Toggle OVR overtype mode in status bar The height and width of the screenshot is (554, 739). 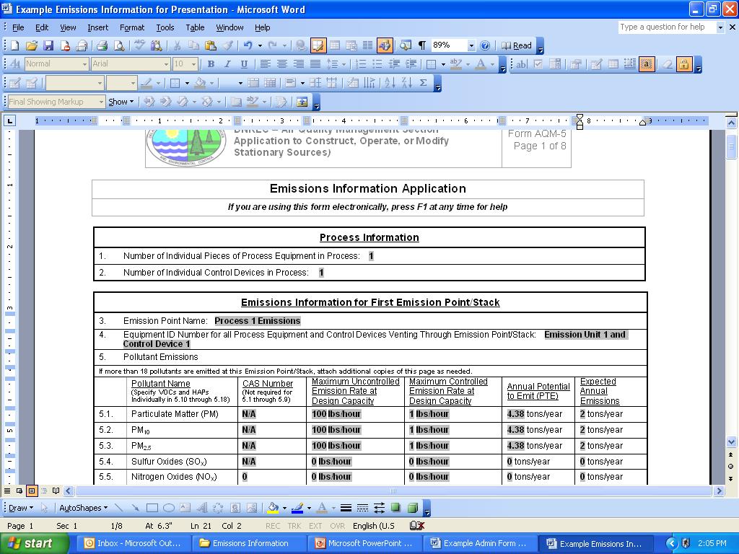[337, 526]
